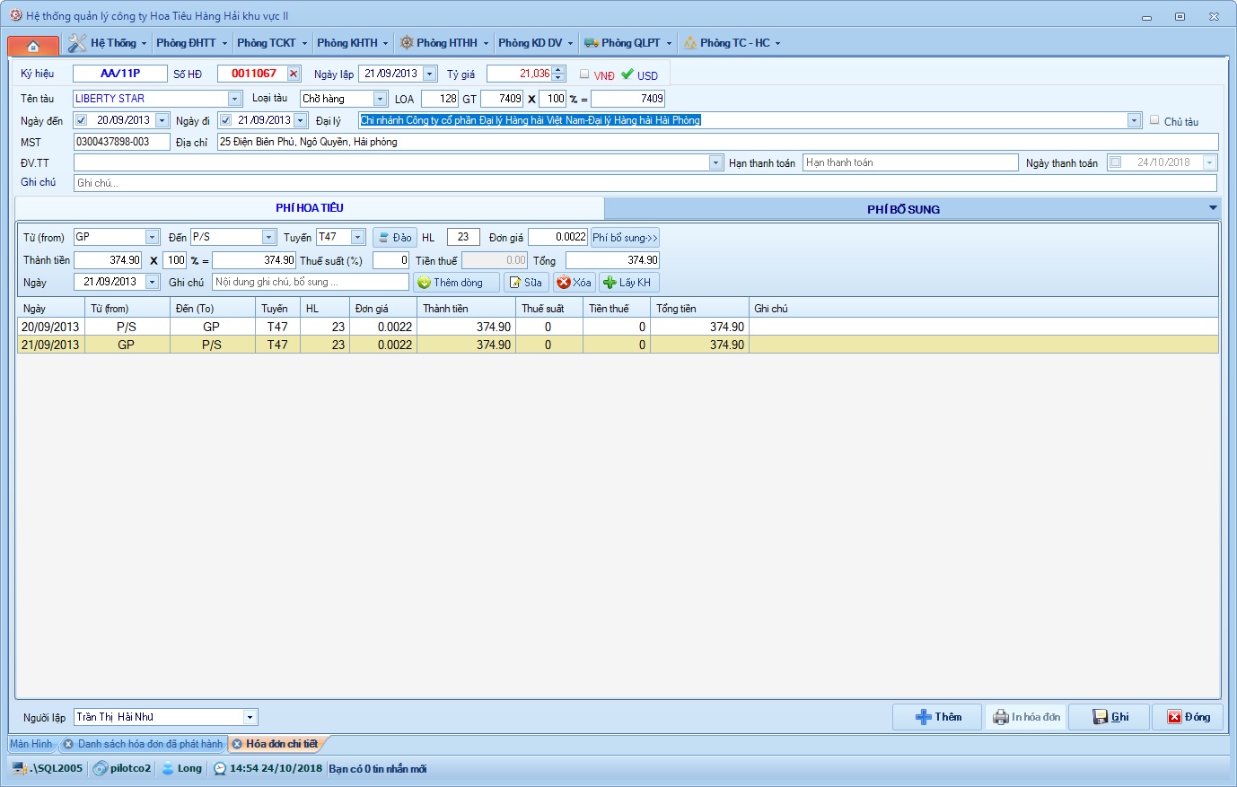Screen dimensions: 1237x787
Task: Save using the Ghi button
Action: pos(1110,717)
